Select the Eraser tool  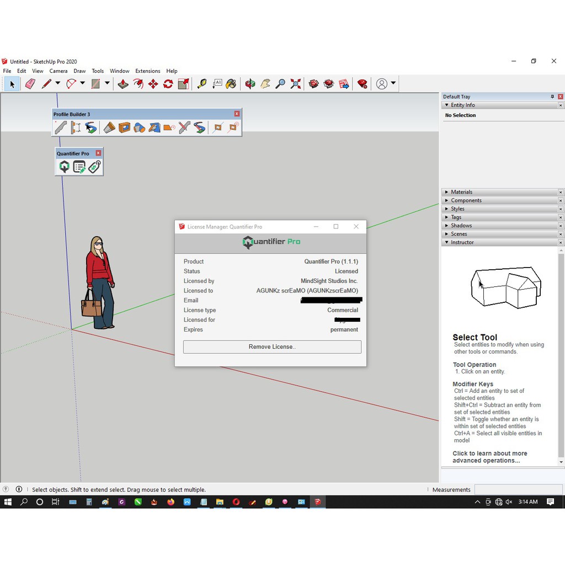pos(30,83)
